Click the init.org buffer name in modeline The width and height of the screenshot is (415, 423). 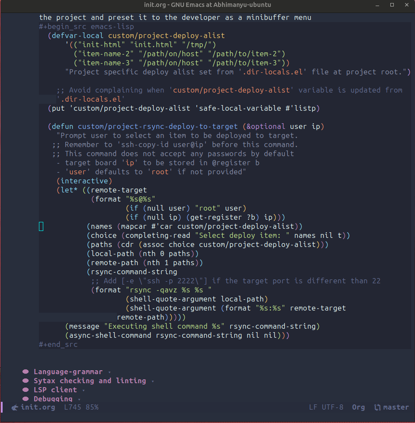tap(38, 407)
